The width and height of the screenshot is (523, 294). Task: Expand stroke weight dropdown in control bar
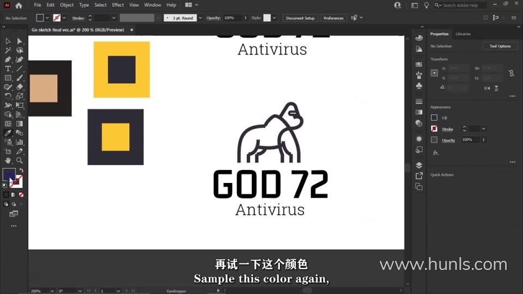[x=114, y=18]
